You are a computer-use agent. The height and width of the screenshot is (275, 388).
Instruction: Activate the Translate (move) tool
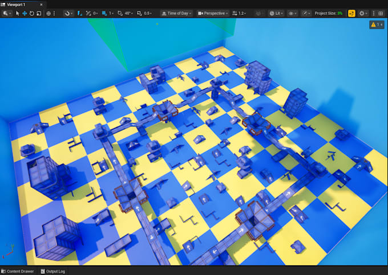coord(25,13)
